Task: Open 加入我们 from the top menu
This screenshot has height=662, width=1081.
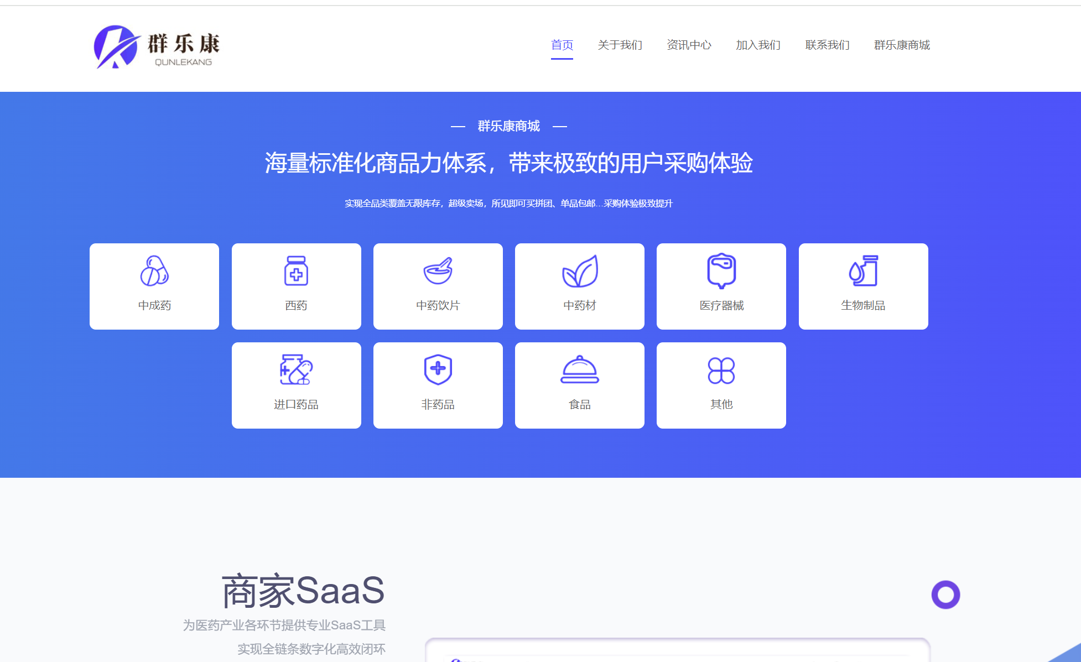Action: 758,45
